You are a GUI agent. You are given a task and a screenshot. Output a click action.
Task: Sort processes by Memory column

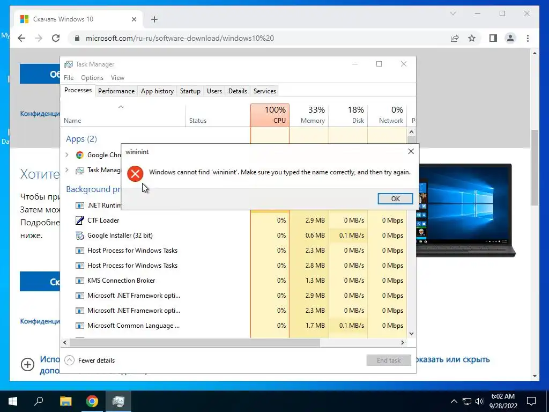[x=309, y=115]
